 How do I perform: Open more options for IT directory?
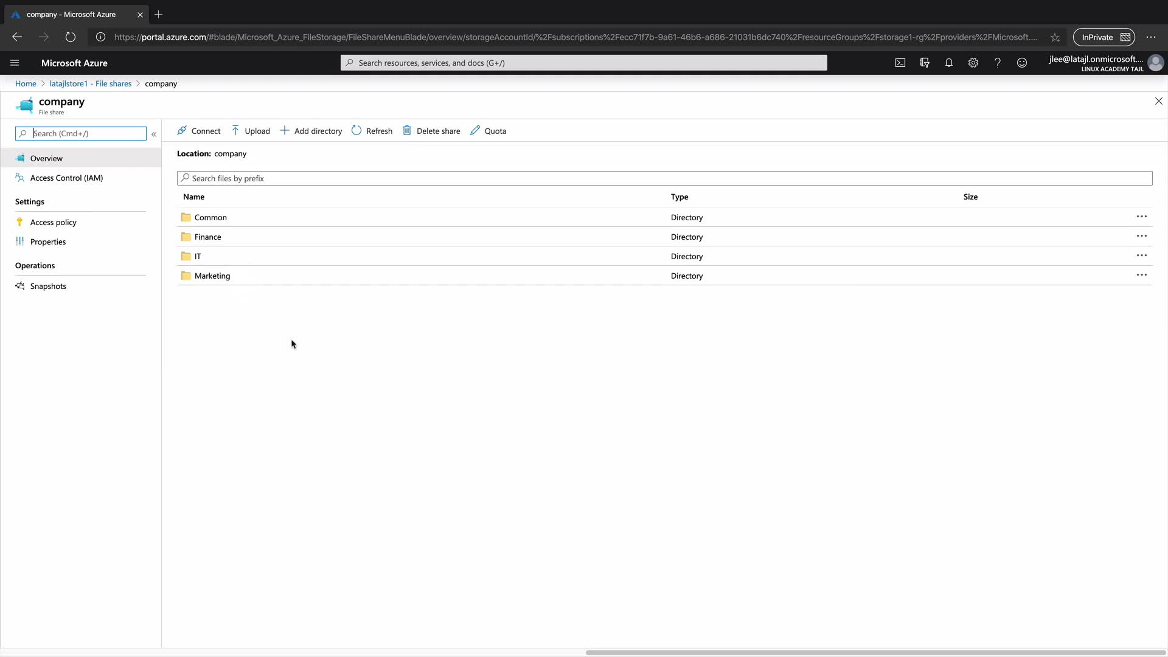(1141, 255)
